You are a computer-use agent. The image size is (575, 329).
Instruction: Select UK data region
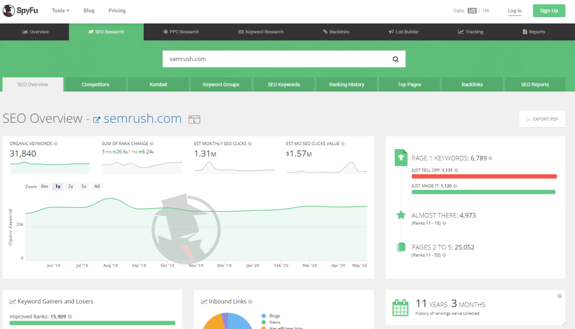(x=486, y=11)
